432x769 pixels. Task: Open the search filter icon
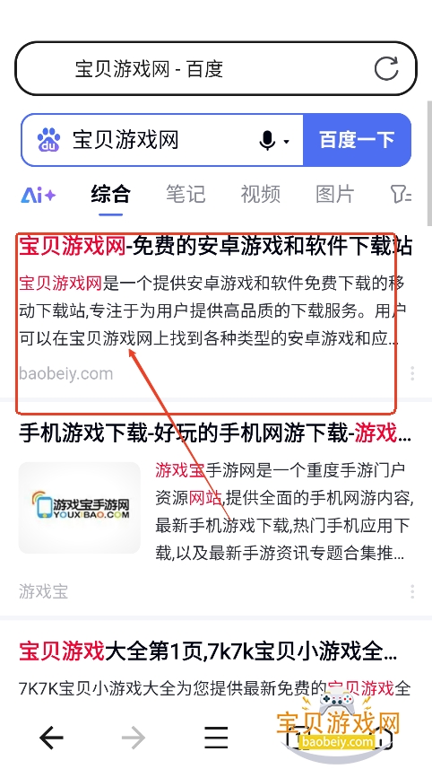[402, 195]
